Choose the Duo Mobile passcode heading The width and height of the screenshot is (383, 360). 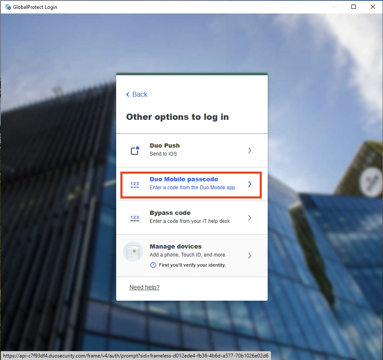tap(184, 179)
